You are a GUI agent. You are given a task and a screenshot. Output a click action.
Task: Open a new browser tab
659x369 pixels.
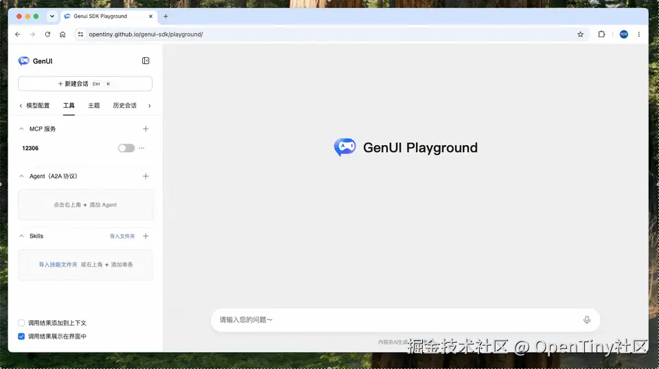point(165,16)
